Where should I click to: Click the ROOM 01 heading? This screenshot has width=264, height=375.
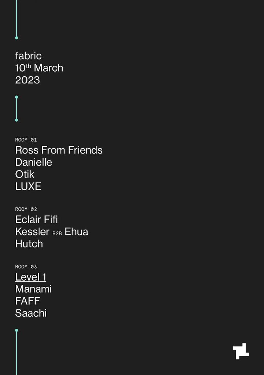[26, 140]
